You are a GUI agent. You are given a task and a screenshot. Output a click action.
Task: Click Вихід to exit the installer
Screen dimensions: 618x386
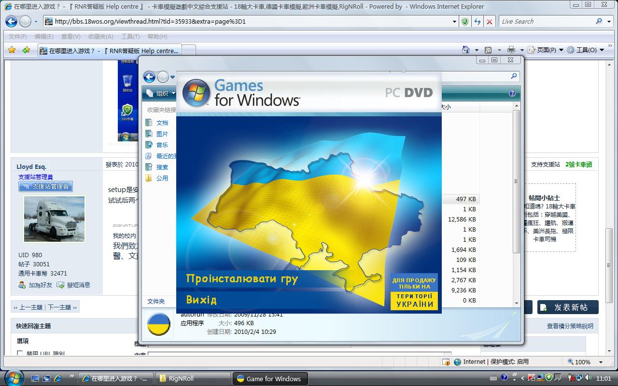coord(201,300)
